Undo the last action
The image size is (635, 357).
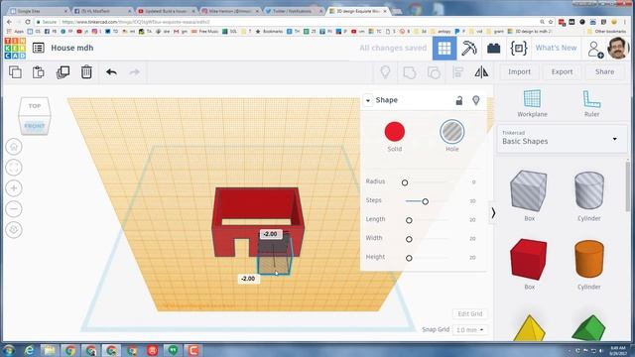pyautogui.click(x=111, y=72)
